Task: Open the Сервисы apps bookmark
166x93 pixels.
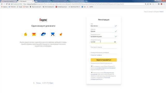Action: (4, 7)
